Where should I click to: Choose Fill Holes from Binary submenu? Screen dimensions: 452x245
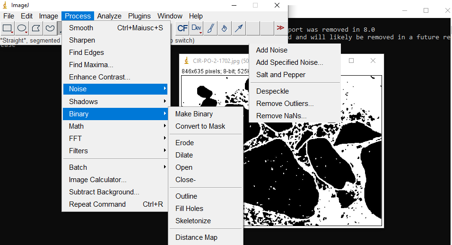pos(189,209)
